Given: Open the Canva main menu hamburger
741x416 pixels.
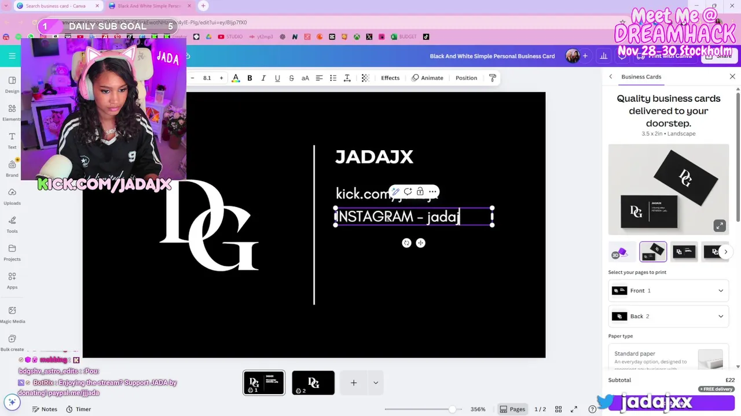Looking at the screenshot, I should pos(12,56).
